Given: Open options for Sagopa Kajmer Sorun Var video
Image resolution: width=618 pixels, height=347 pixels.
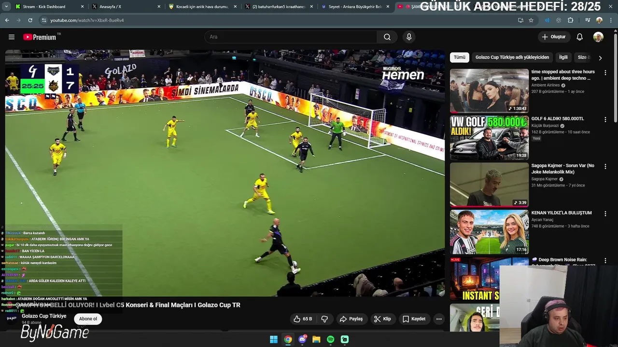Looking at the screenshot, I should [x=605, y=167].
